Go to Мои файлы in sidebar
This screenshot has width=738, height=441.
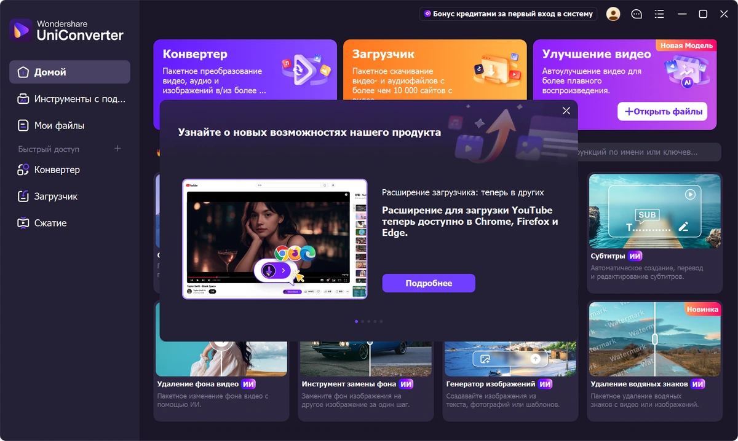pos(69,125)
